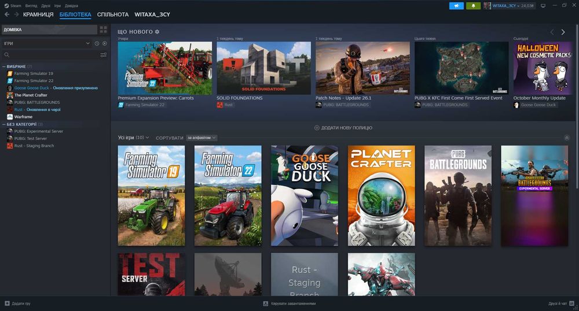The width and height of the screenshot is (579, 311).
Task: Open the Довідка menu
Action: pos(71,6)
